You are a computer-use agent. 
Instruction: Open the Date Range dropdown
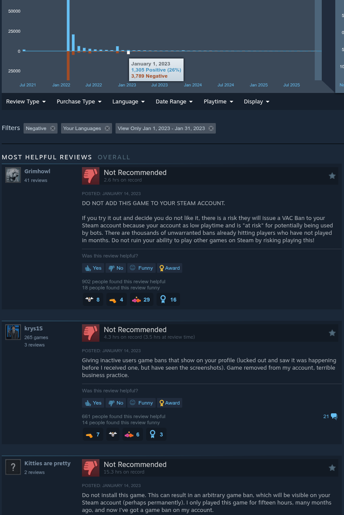pyautogui.click(x=174, y=102)
